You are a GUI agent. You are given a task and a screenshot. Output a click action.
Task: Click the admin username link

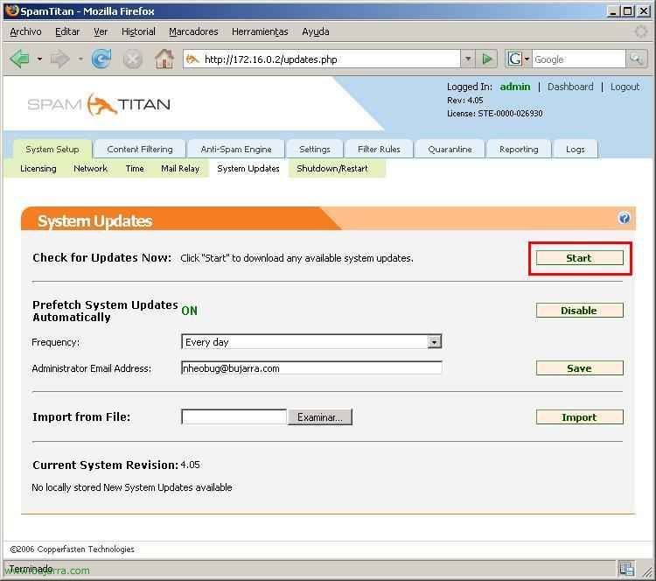click(x=515, y=87)
